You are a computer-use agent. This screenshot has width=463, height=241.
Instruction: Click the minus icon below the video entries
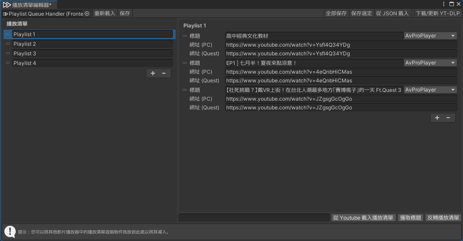[x=448, y=118]
